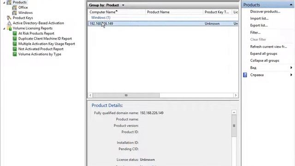Select Products in the tree

pyautogui.click(x=19, y=2)
